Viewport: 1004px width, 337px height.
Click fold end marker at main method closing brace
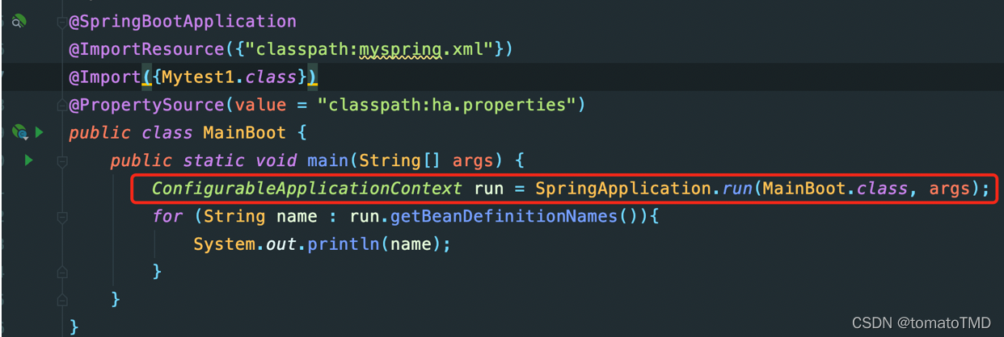coord(61,299)
